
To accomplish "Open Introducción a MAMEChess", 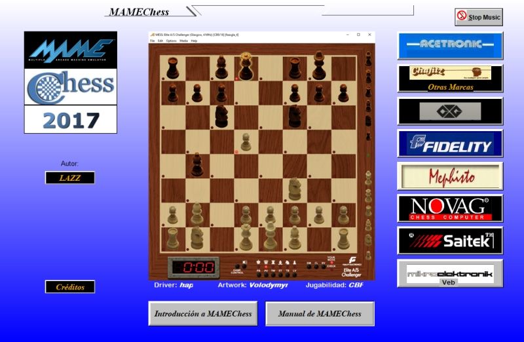I will click(x=203, y=314).
